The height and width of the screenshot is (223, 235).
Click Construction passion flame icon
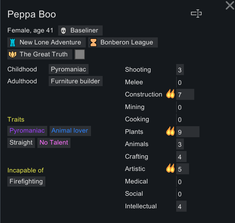coord(170,94)
